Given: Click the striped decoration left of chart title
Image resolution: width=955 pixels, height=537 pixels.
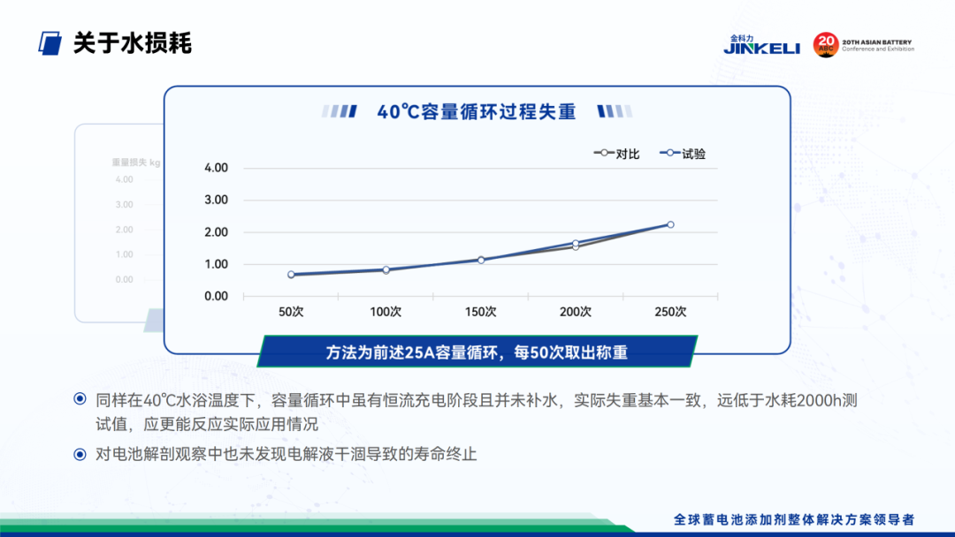Looking at the screenshot, I should (x=340, y=111).
